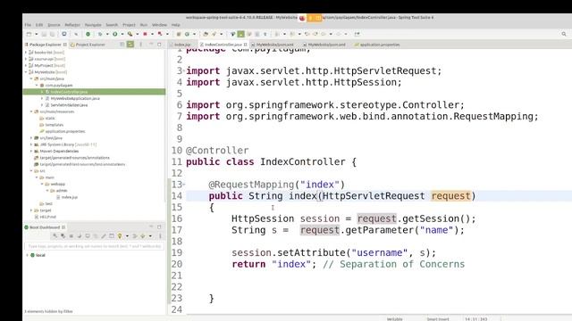Collapse the MyWebsite project node
572x321 pixels.
tap(26, 72)
